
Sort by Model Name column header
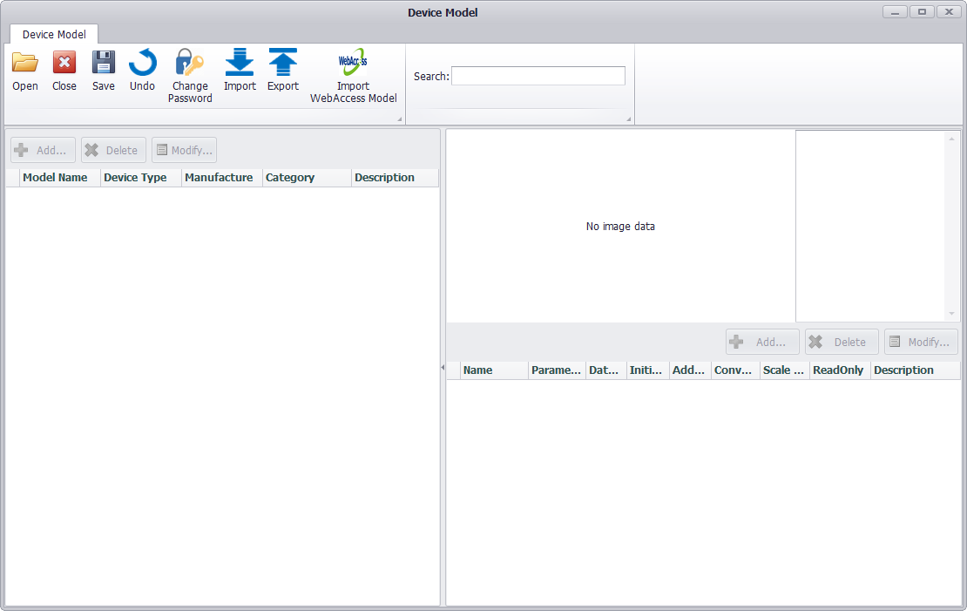click(55, 178)
